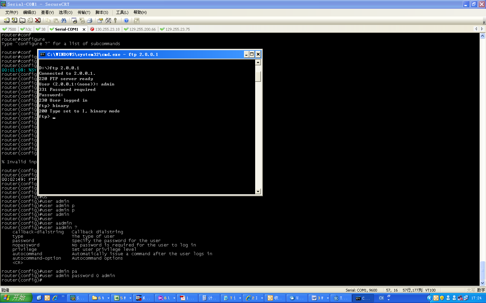Screen dimensions: 486x303
Task: Click the key icon in toolbar
Action: [115, 21]
